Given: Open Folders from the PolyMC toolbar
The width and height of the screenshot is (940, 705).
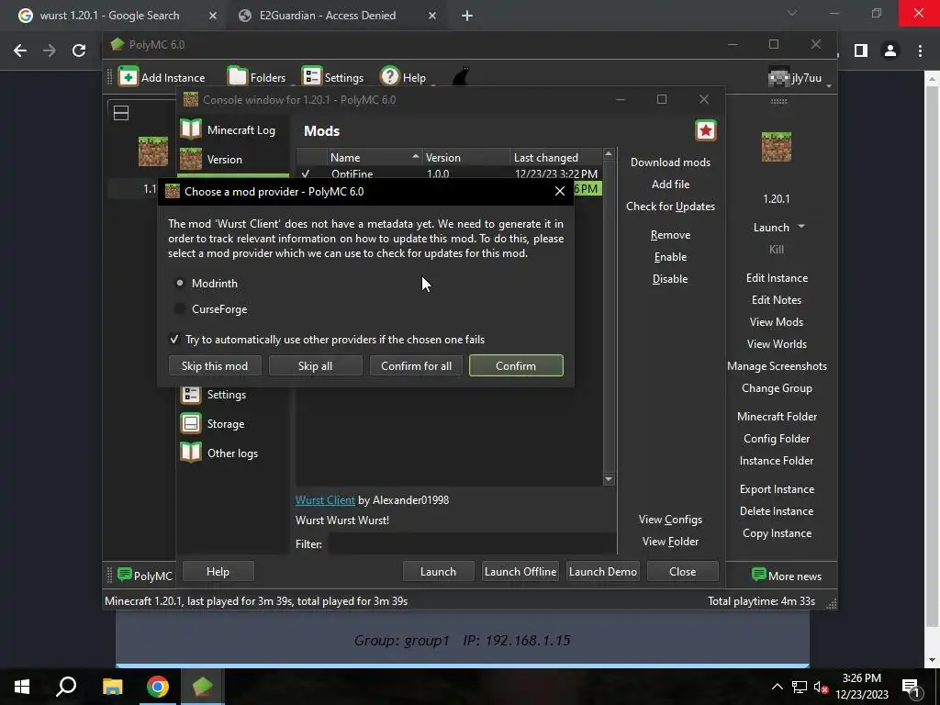Looking at the screenshot, I should (257, 77).
